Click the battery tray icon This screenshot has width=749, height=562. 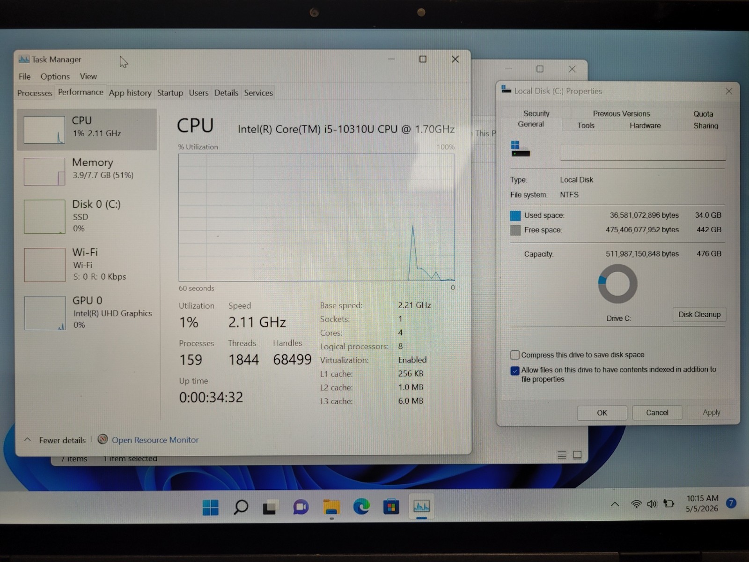pos(669,504)
